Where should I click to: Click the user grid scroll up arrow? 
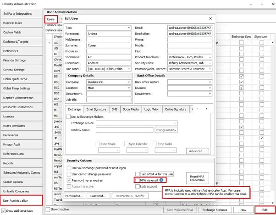pyautogui.click(x=273, y=43)
